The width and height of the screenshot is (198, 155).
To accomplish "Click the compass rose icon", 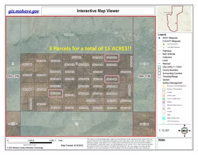I will pos(184,131).
